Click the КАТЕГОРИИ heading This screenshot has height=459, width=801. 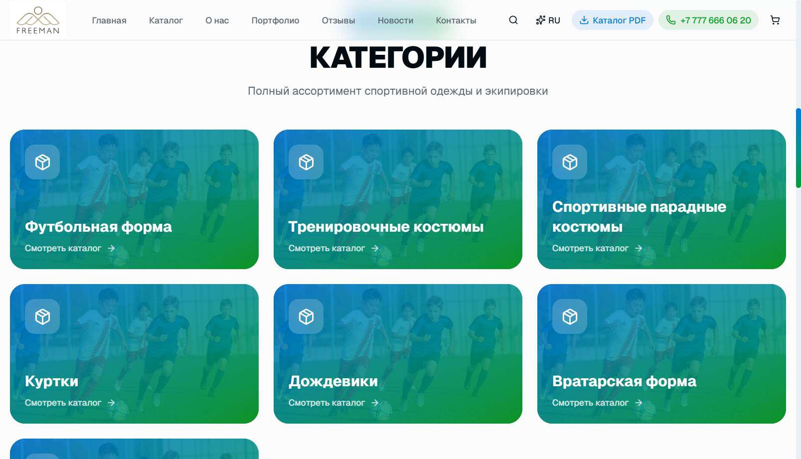tap(398, 57)
